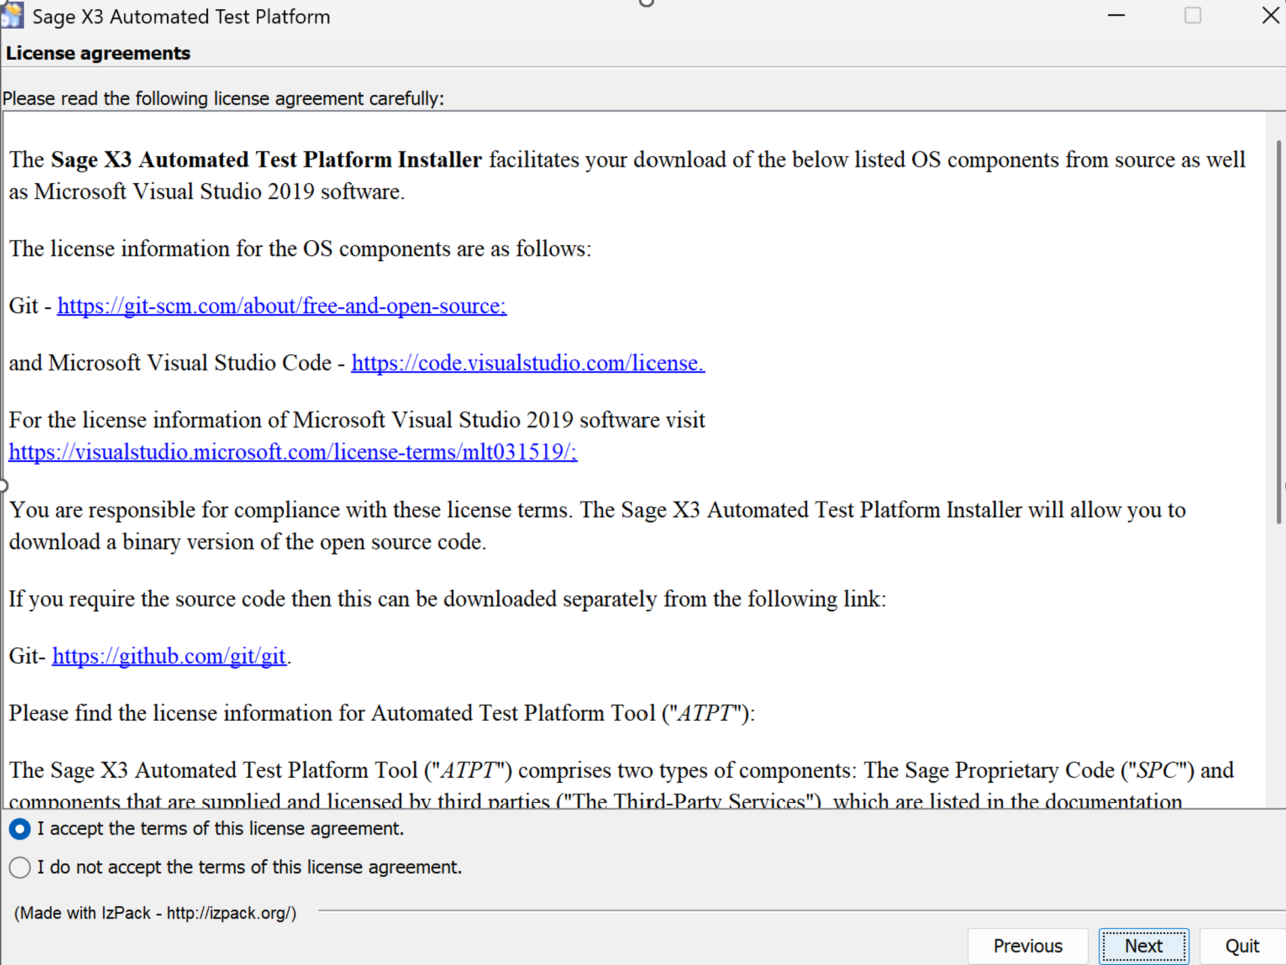Open the visualstudio.microsoft.com license-terms link
Screen dimensions: 1286x965
coord(293,452)
